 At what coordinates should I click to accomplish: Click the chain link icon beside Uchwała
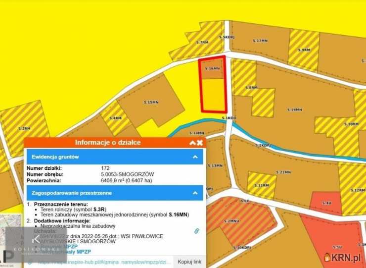tap(196, 231)
